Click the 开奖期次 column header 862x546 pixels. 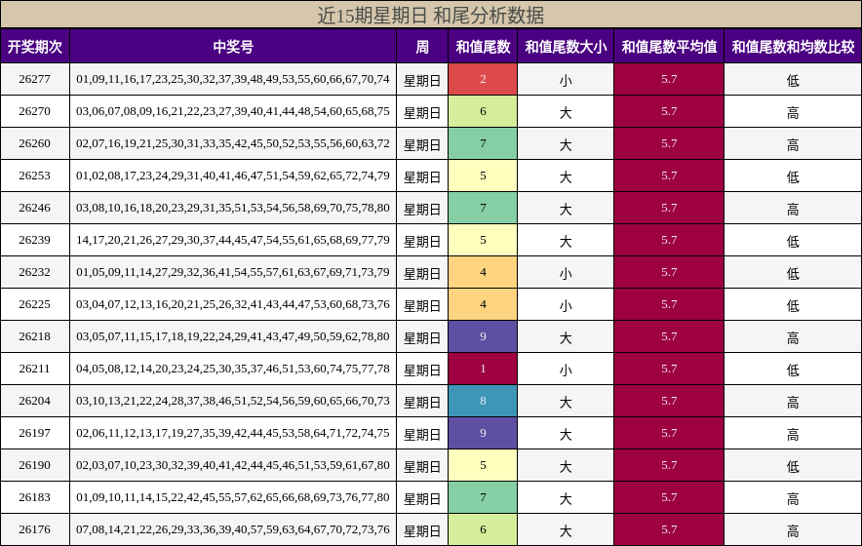click(x=35, y=47)
